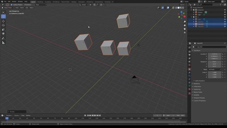
Task: Open the viewport Options popover
Action: [183, 5]
